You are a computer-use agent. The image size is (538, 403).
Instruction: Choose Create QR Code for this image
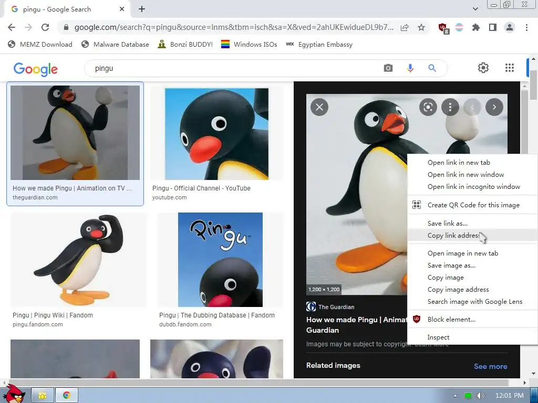point(472,205)
